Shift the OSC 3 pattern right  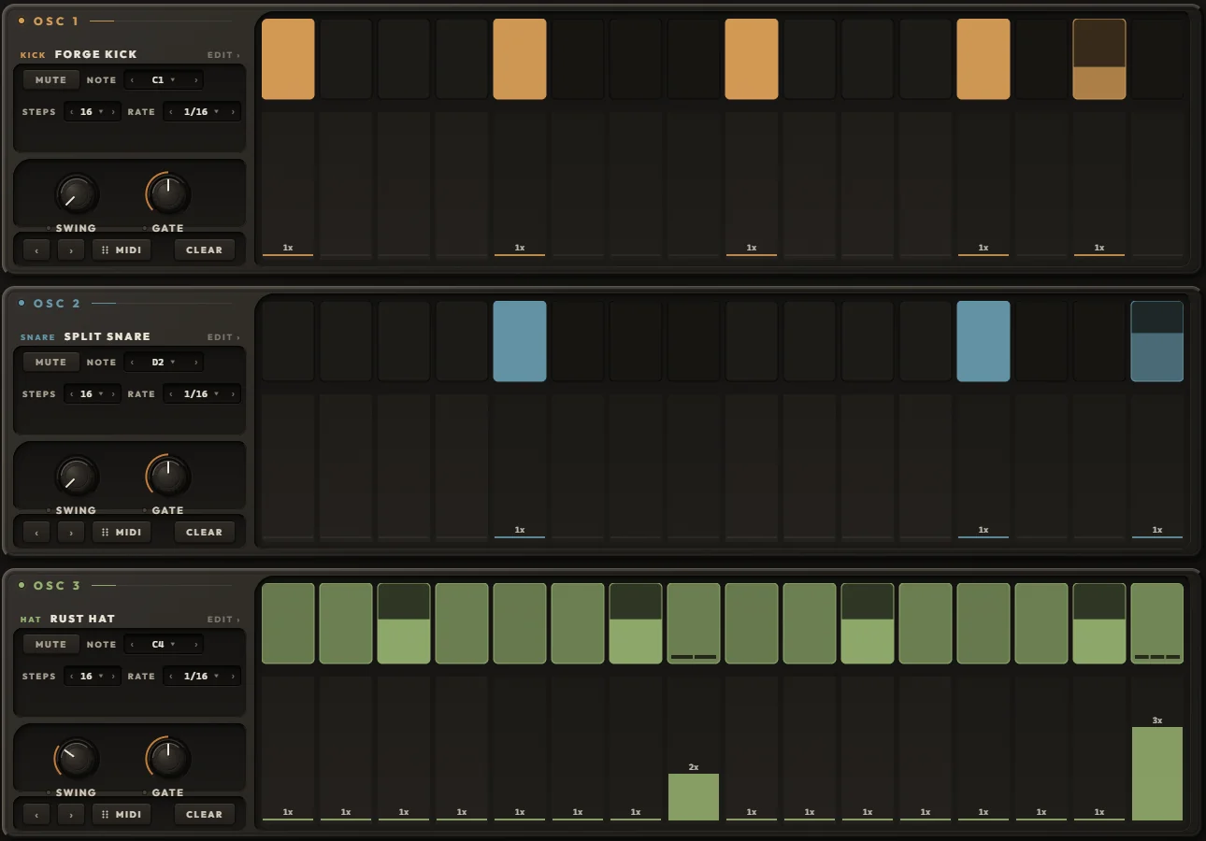[71, 814]
